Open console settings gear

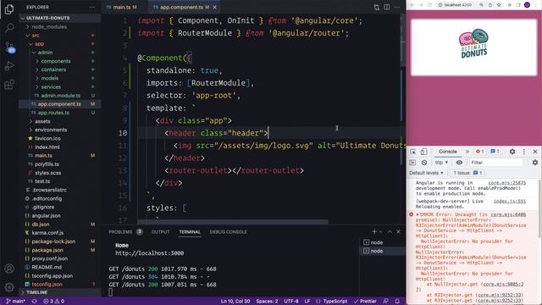(535, 163)
